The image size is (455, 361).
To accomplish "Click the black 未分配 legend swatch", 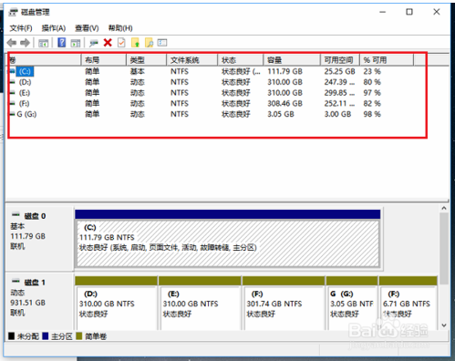I will point(12,336).
